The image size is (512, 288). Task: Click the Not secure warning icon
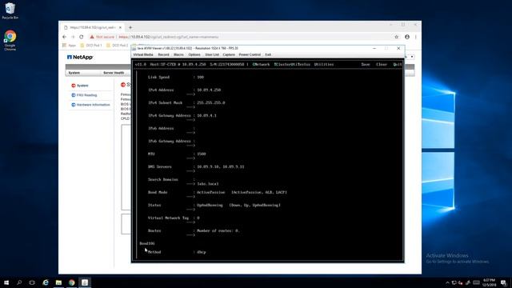point(92,37)
